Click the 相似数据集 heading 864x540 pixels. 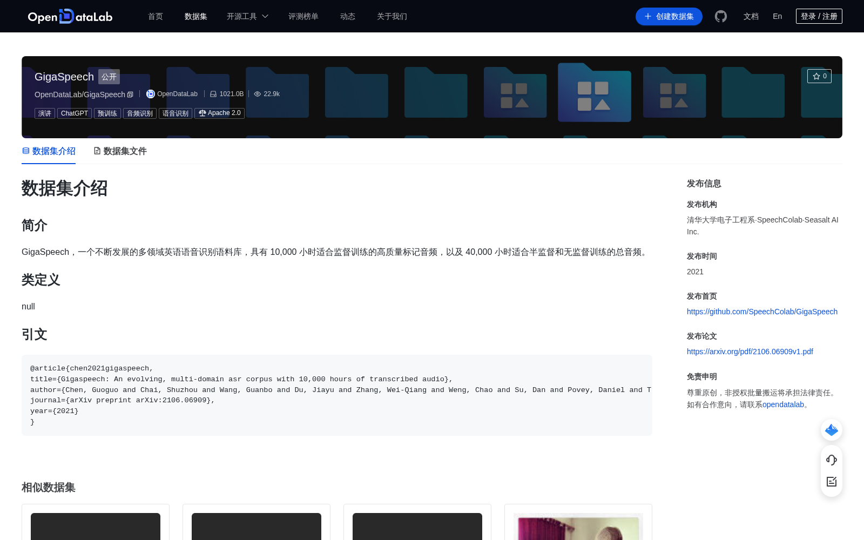click(x=49, y=487)
